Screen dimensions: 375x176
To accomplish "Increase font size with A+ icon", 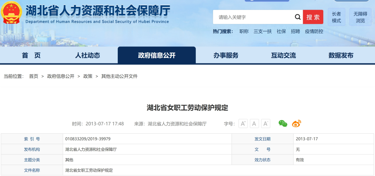I will [243, 124].
